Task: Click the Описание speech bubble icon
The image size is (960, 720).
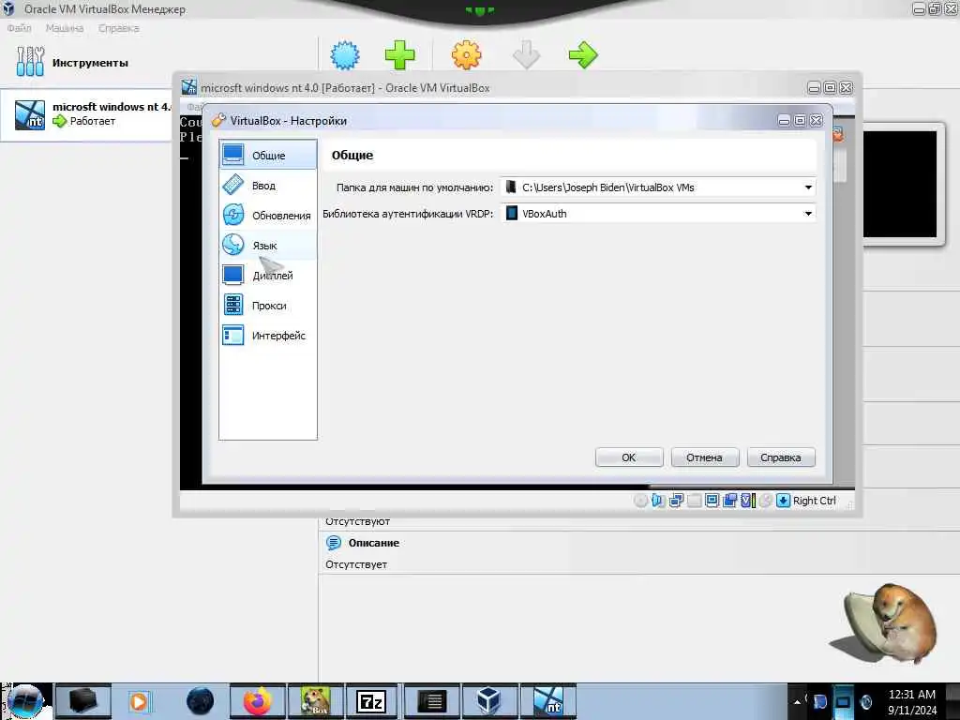Action: (x=334, y=543)
